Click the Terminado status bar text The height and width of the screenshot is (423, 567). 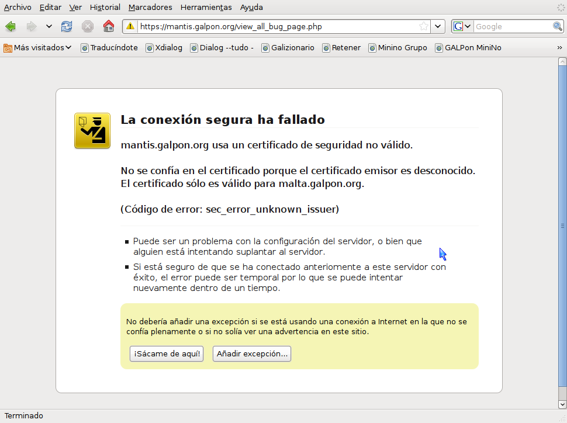tap(24, 416)
